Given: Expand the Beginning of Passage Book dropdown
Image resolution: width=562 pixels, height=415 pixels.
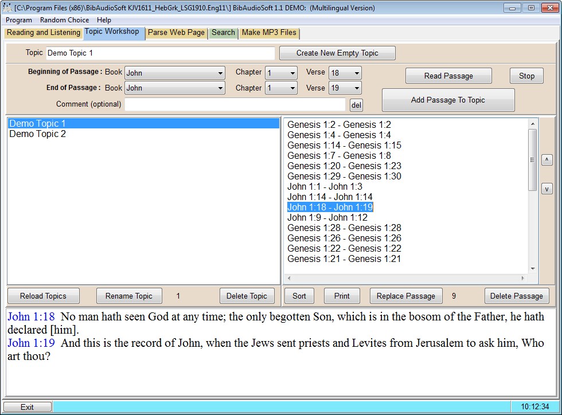Looking at the screenshot, I should point(175,73).
